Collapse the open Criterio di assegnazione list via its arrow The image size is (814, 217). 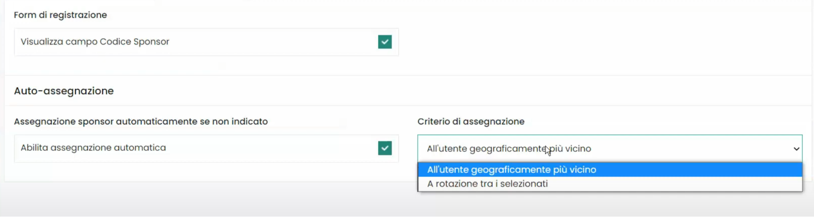(x=796, y=149)
